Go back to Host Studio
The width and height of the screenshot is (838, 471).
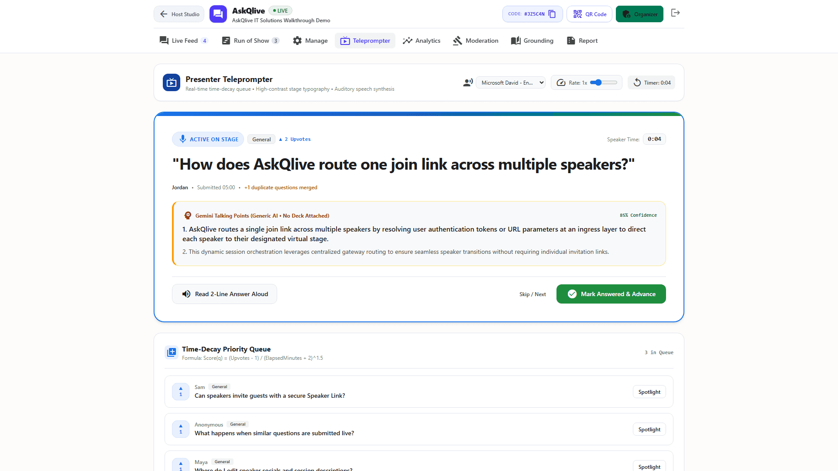(x=179, y=14)
